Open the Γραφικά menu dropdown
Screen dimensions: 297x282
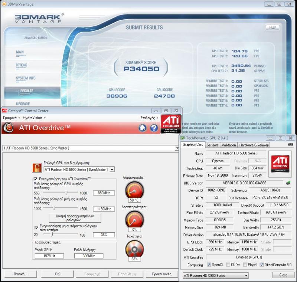pyautogui.click(x=12, y=118)
